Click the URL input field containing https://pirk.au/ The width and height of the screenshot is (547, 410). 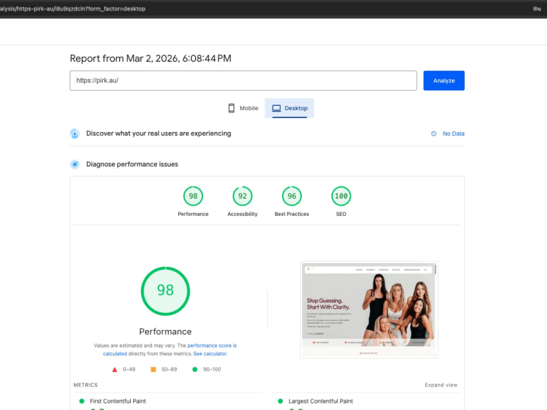(243, 80)
